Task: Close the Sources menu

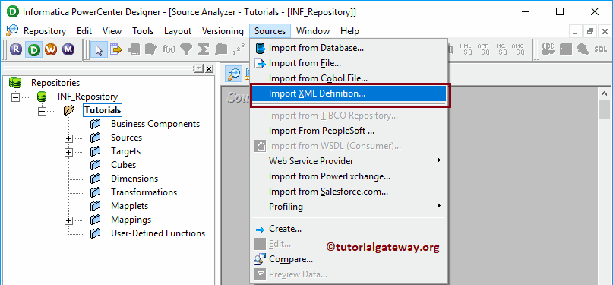Action: (270, 31)
